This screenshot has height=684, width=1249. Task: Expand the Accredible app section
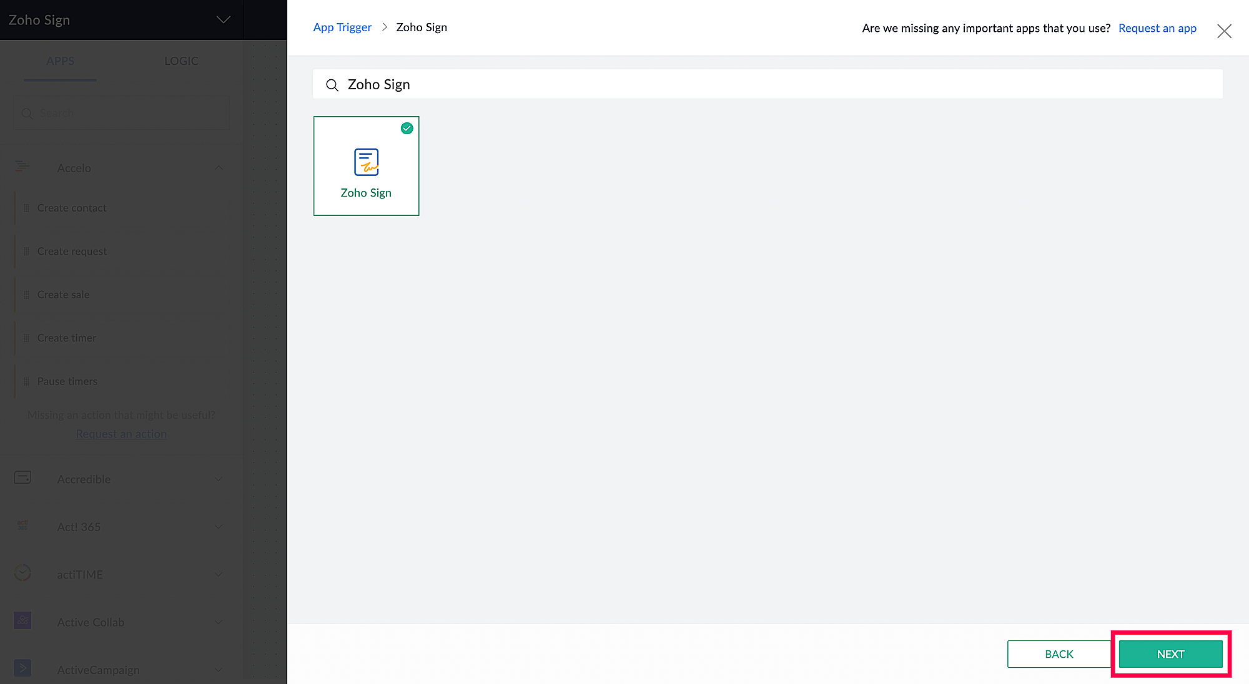coord(219,479)
